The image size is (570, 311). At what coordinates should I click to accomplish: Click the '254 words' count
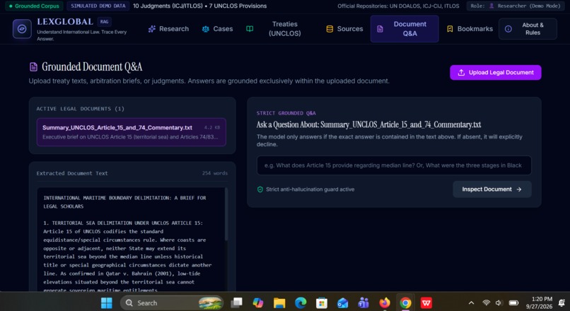pyautogui.click(x=215, y=173)
